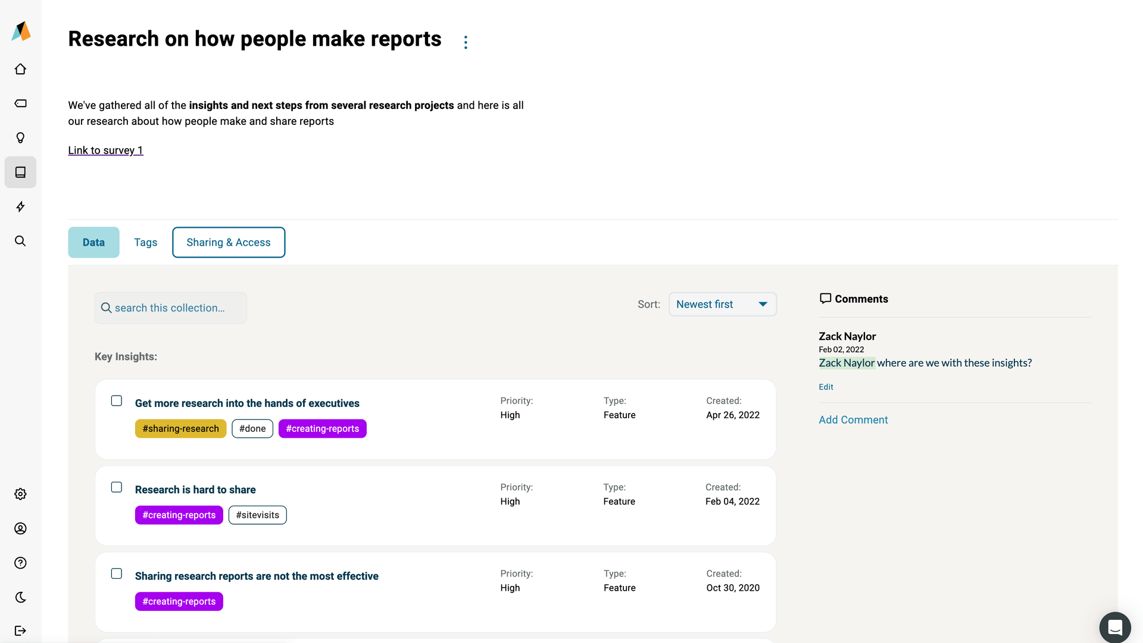
Task: Check 'Get more research into hands' checkbox
Action: [117, 401]
